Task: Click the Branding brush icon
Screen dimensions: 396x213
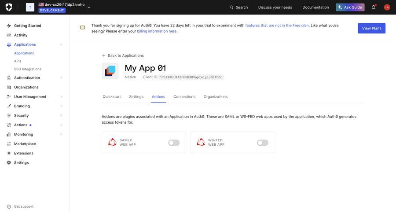Action: (9, 106)
